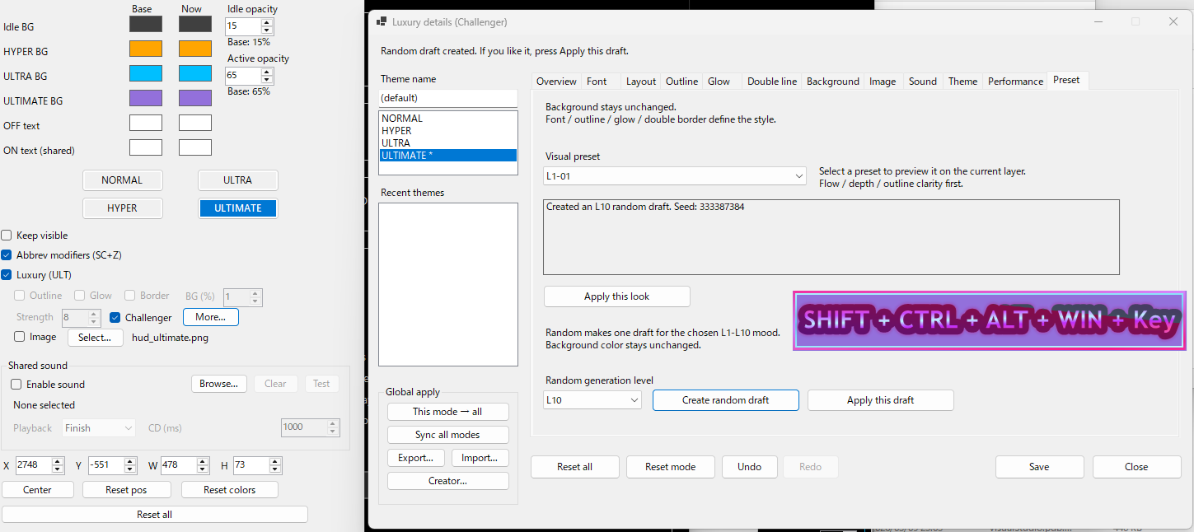This screenshot has height=532, width=1194.
Task: Switch to the Performance tab
Action: [1015, 82]
